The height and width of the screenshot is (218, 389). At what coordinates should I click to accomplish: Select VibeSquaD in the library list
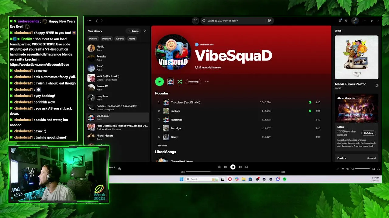(x=118, y=117)
